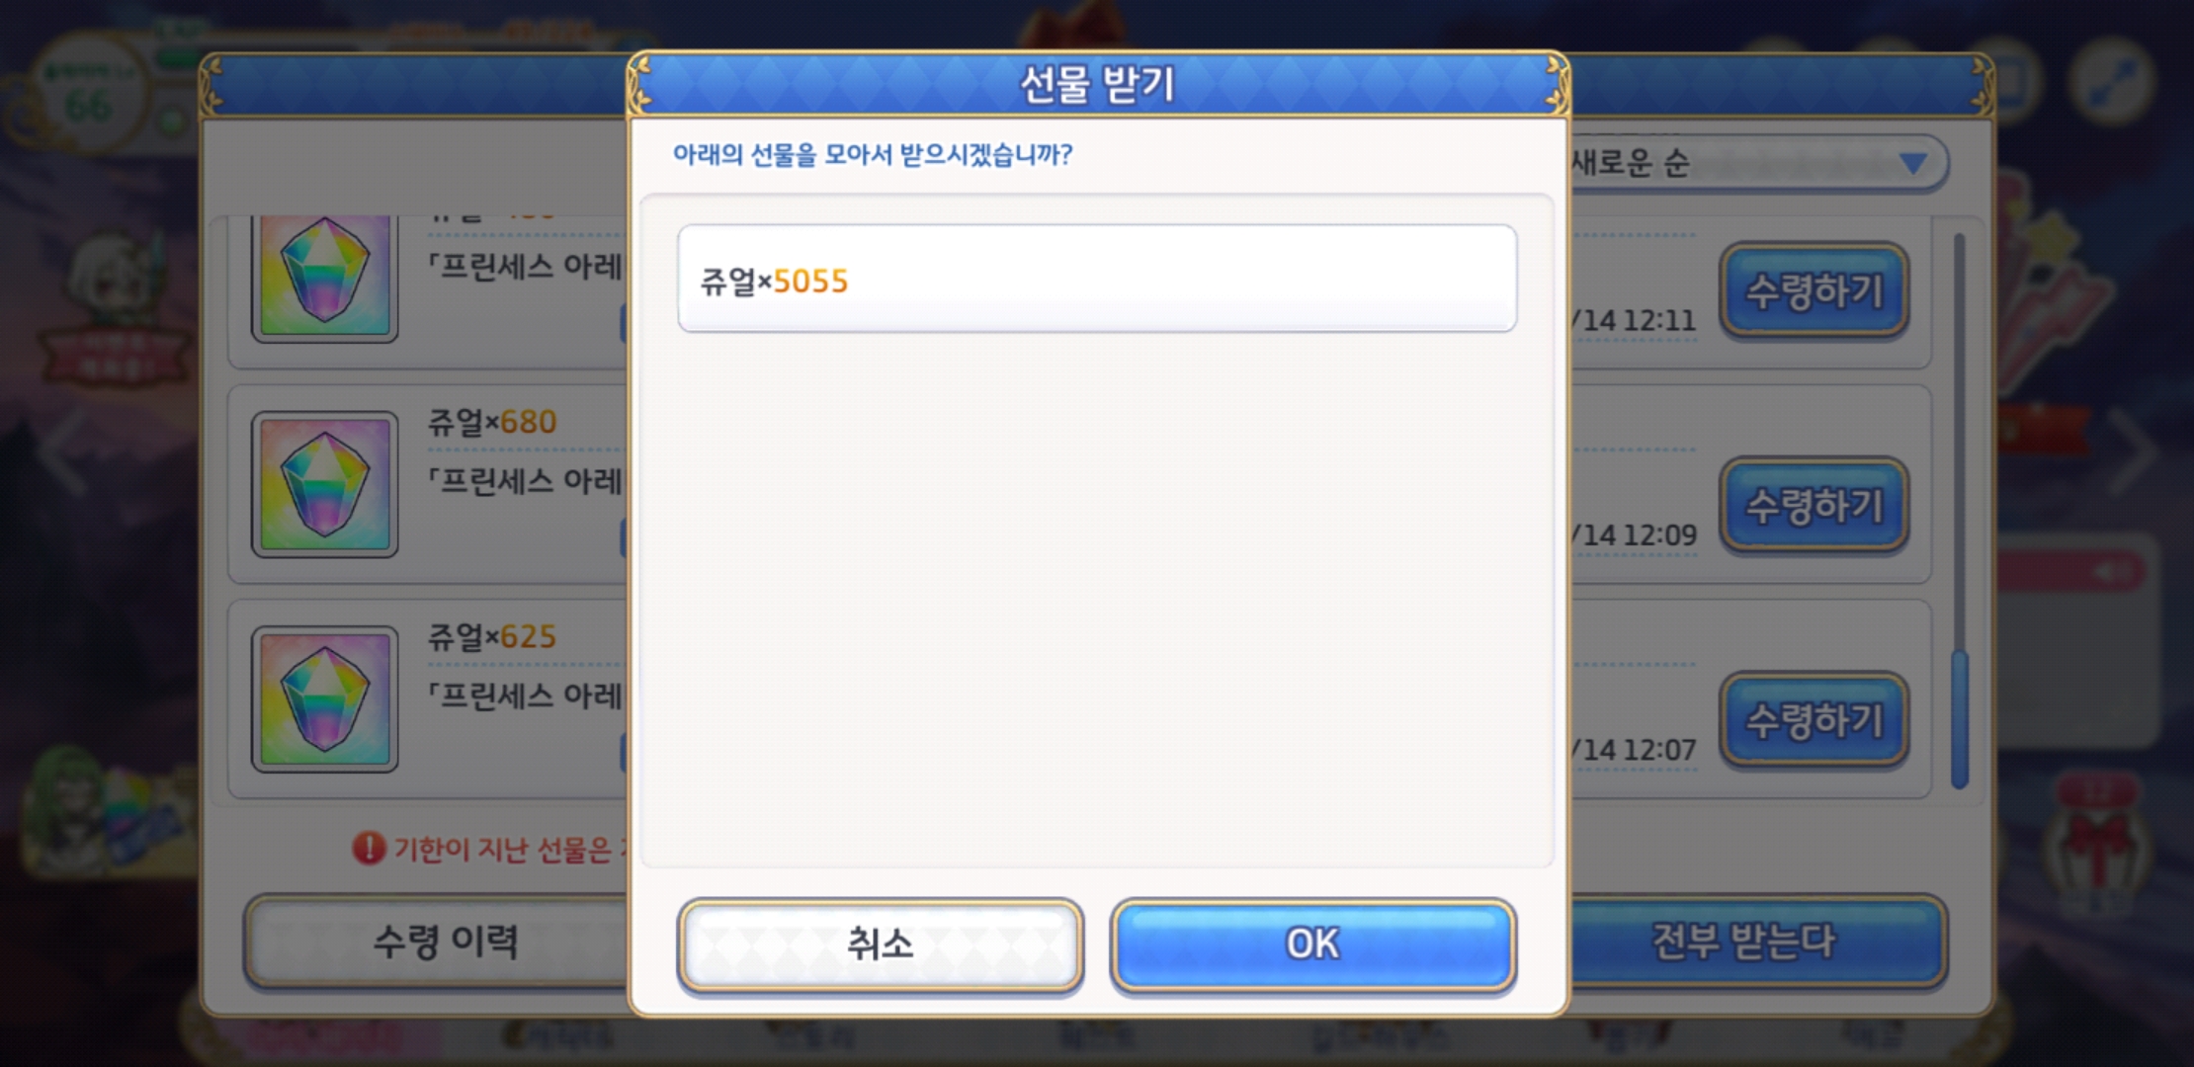
Task: Select the jewel icon for 쥬얼×680
Action: pyautogui.click(x=324, y=484)
